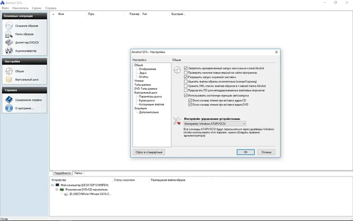Collapse Физические DVD/CD-накопители tree node
The height and width of the screenshot is (221, 353).
pos(57,190)
